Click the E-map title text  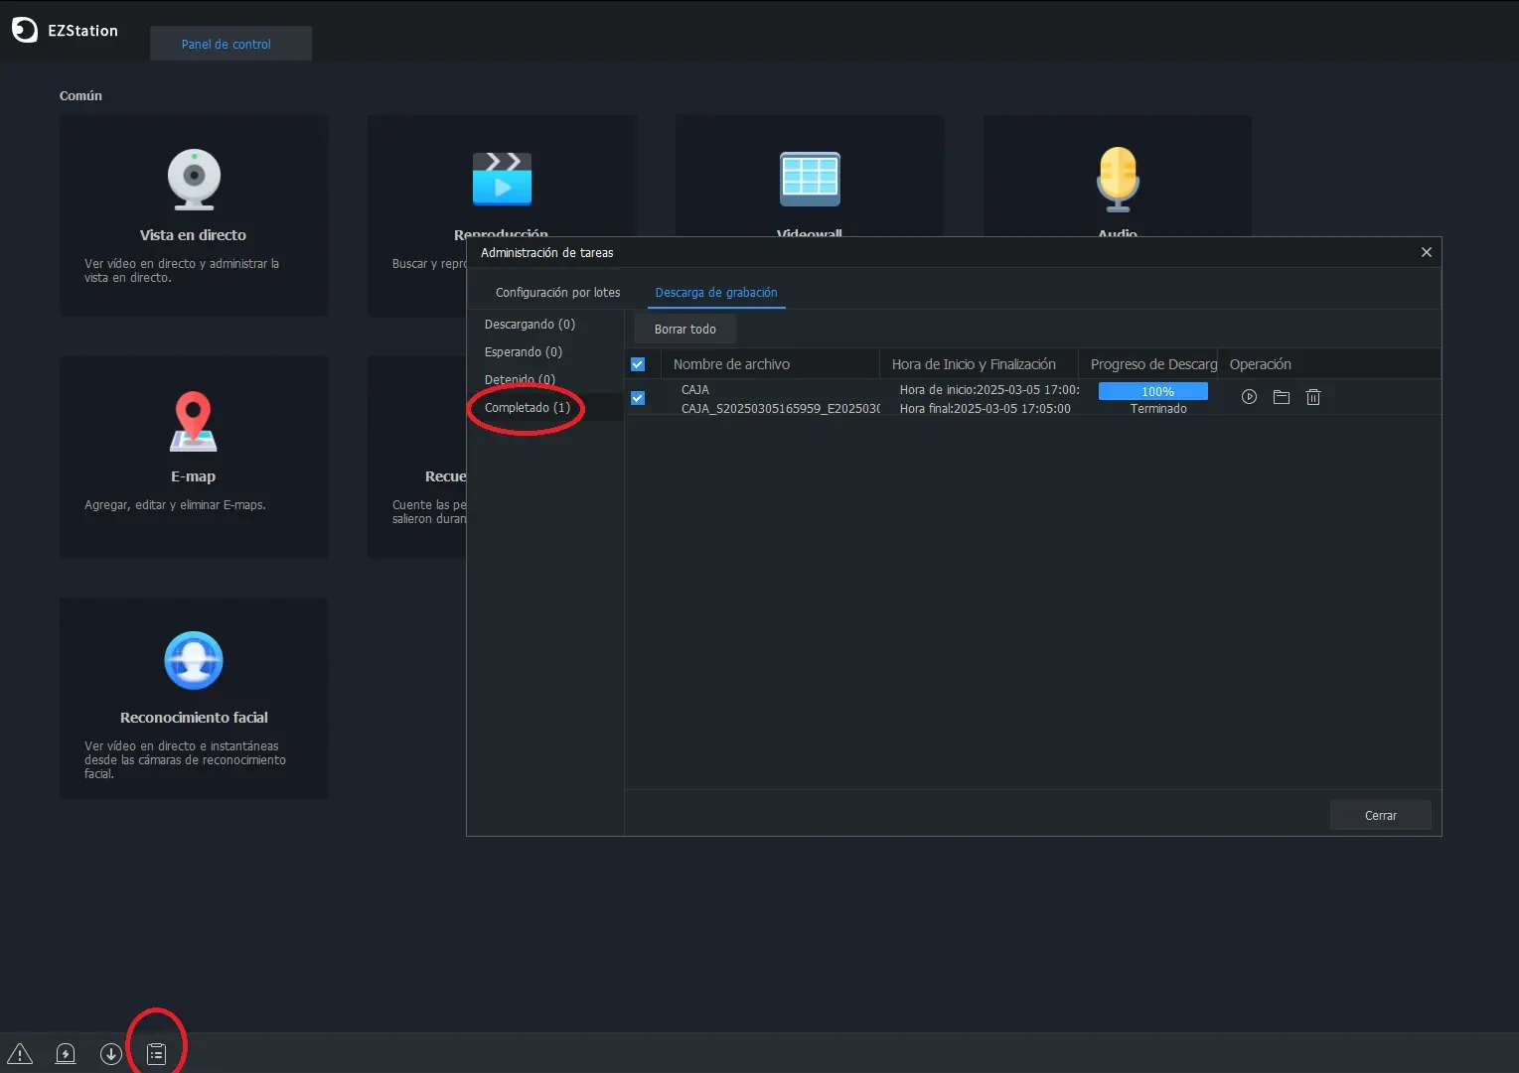click(193, 476)
